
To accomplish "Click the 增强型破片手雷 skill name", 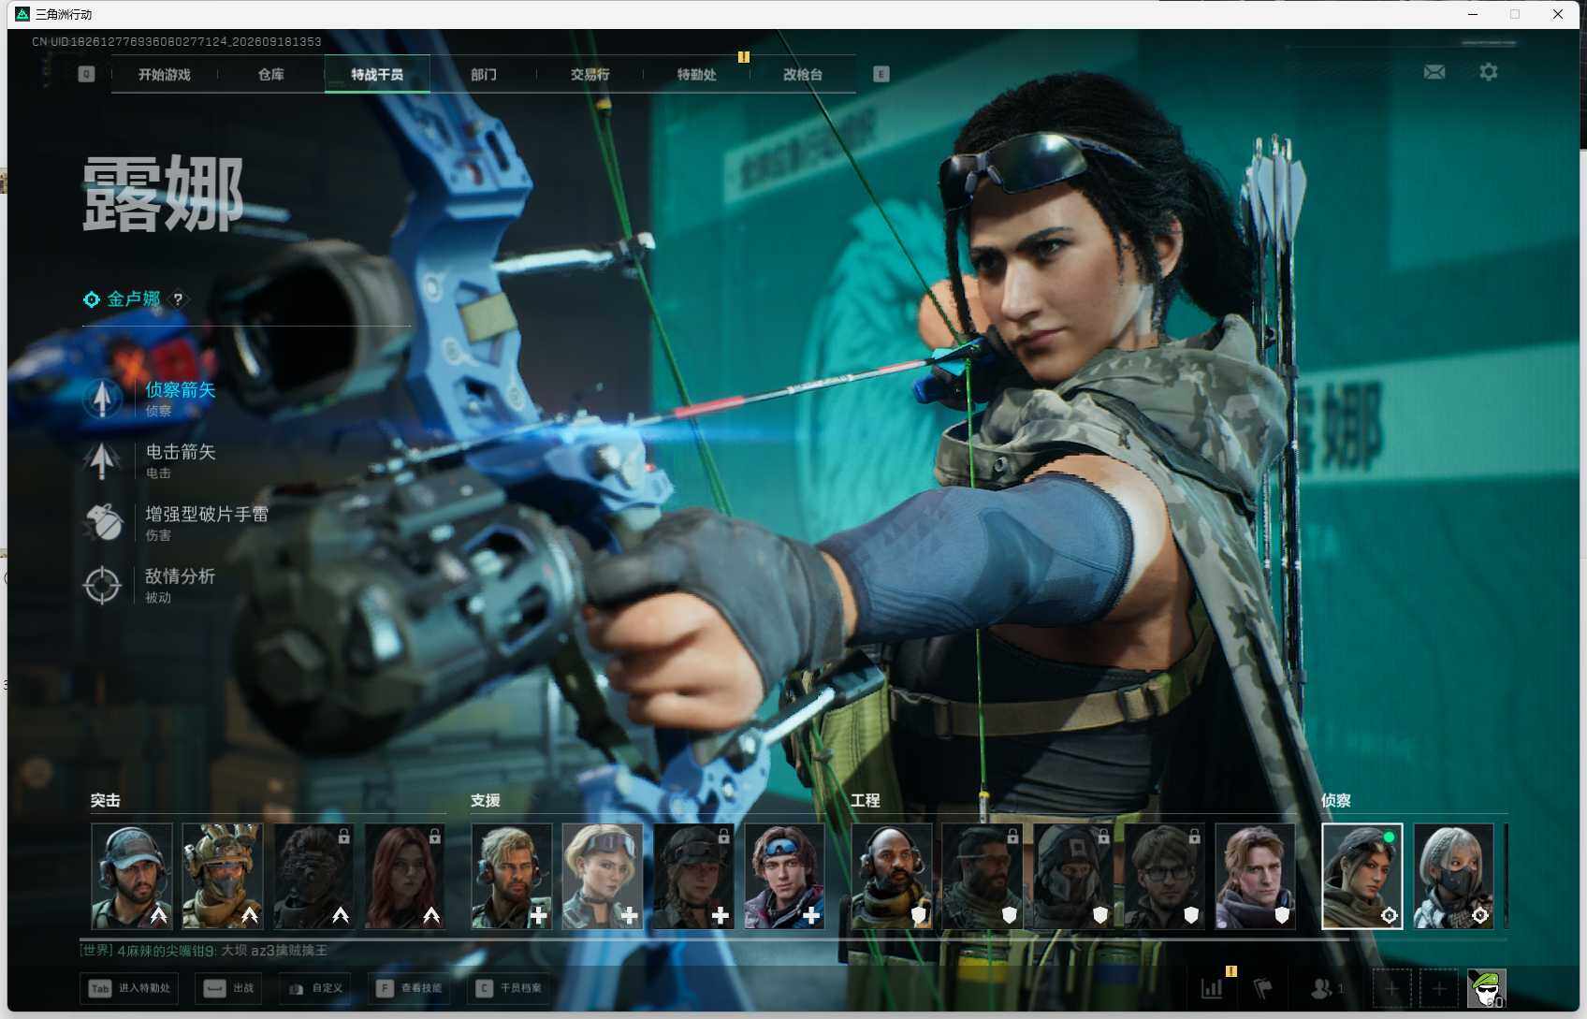I will pyautogui.click(x=207, y=514).
